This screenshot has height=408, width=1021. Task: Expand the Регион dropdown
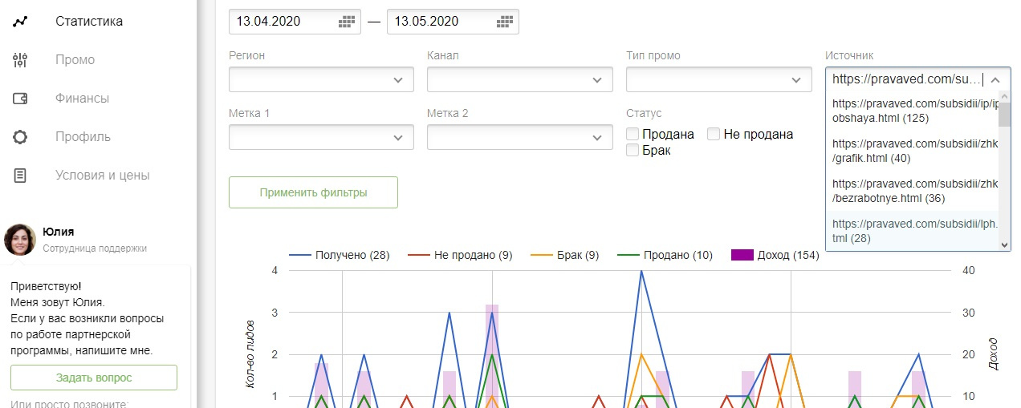click(321, 79)
